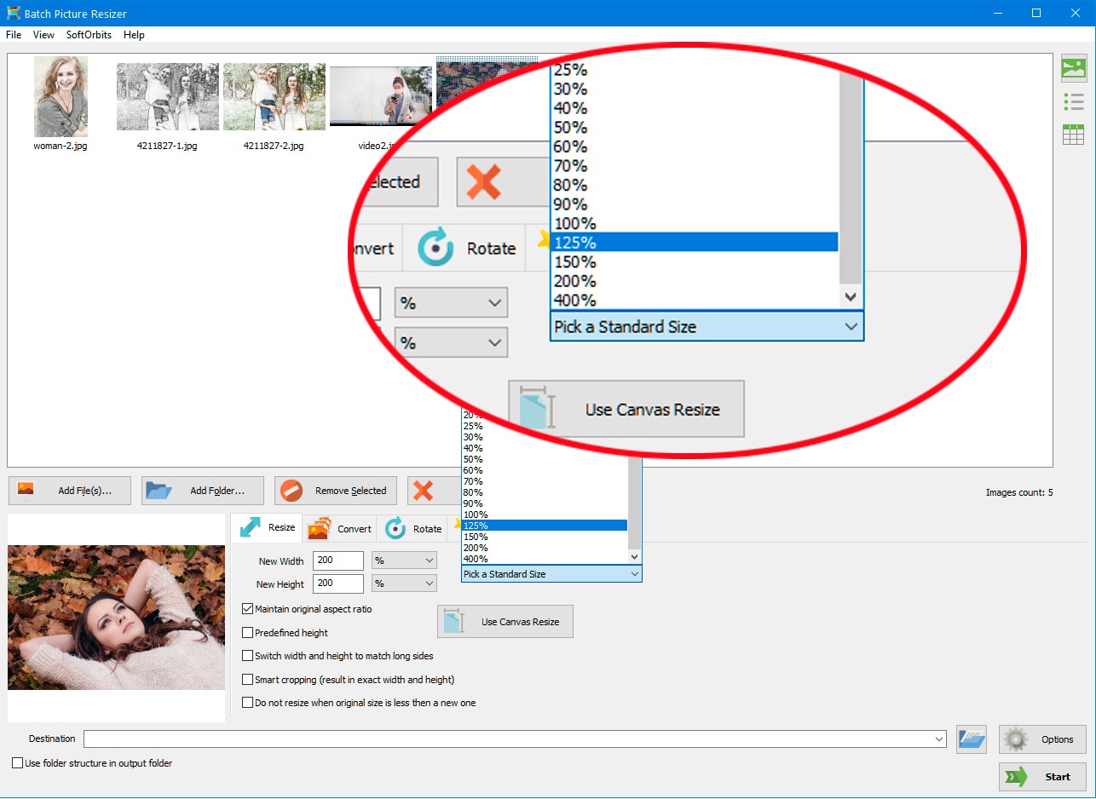Choose 400% in the standard size list
The height and width of the screenshot is (799, 1096).
[x=544, y=559]
